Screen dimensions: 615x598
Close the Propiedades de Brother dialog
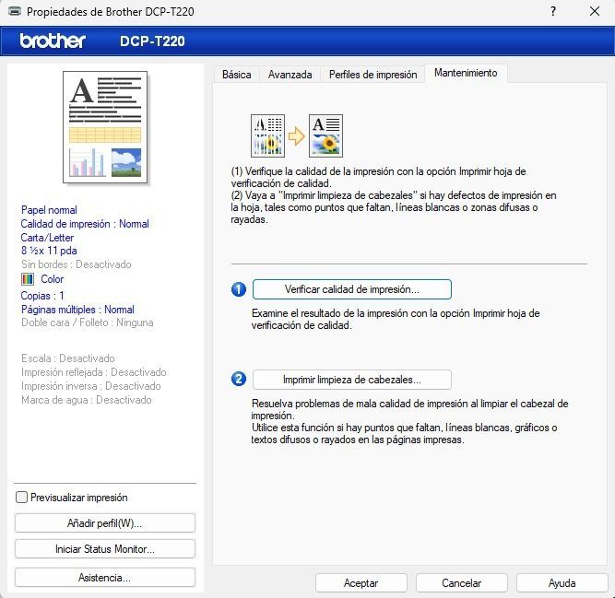pyautogui.click(x=595, y=11)
